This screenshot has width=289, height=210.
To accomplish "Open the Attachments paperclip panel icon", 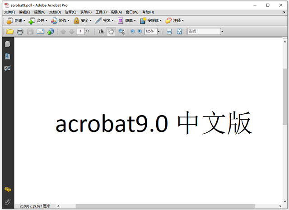I will point(8,201).
